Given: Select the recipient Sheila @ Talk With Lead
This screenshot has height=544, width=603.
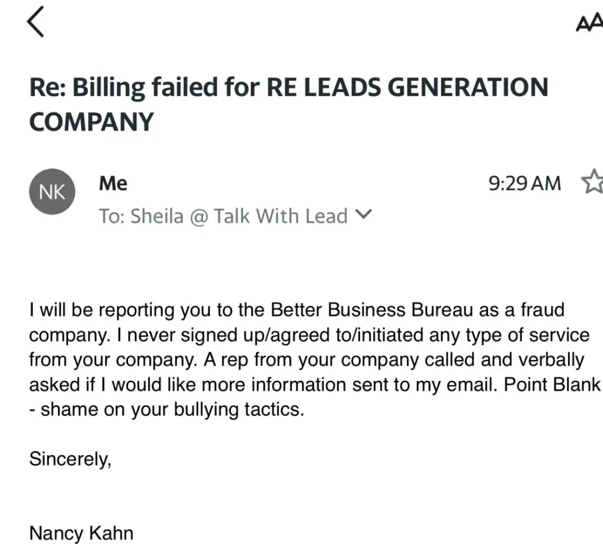Looking at the screenshot, I should click(x=239, y=216).
